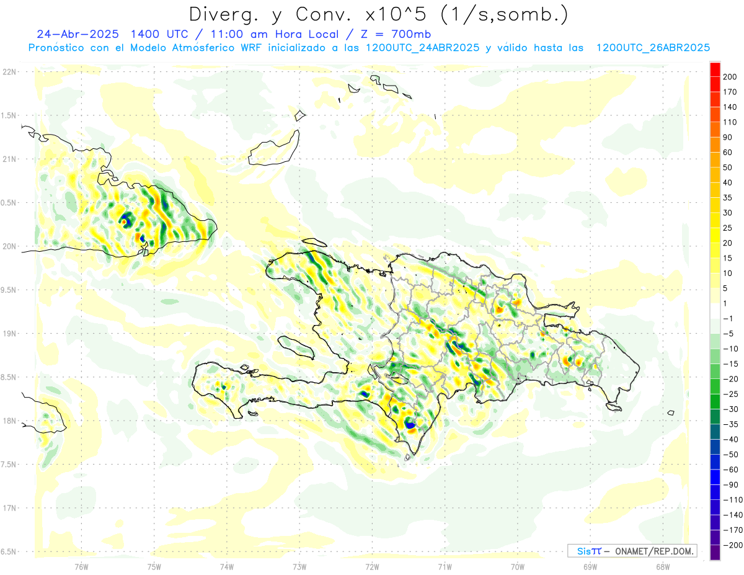Viewport: 744px width, 575px height.
Task: Click the '-170' color bar label
Action: pos(733,530)
